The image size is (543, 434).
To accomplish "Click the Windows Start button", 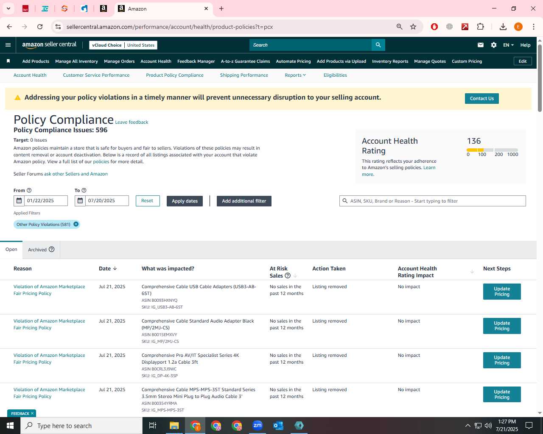I will [10, 426].
